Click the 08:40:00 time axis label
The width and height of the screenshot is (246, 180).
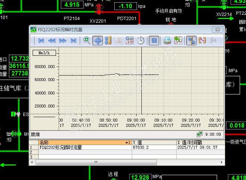tap(81, 120)
